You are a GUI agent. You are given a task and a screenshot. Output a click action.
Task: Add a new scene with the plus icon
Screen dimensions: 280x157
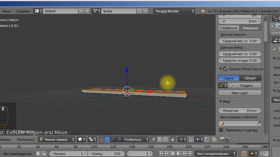(139, 11)
